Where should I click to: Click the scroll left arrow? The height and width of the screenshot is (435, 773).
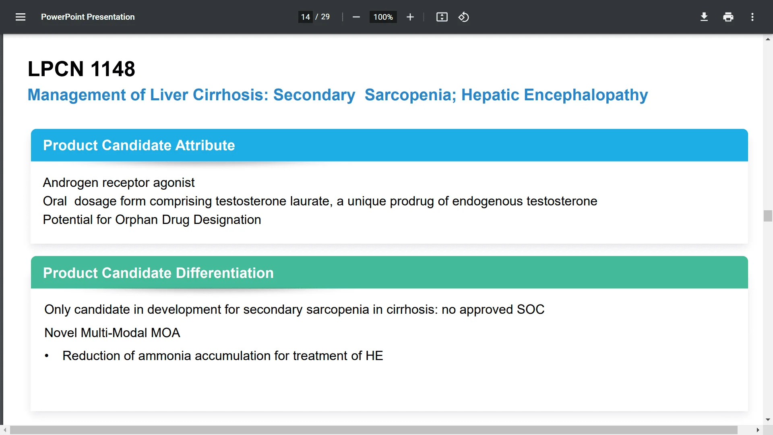tap(5, 430)
